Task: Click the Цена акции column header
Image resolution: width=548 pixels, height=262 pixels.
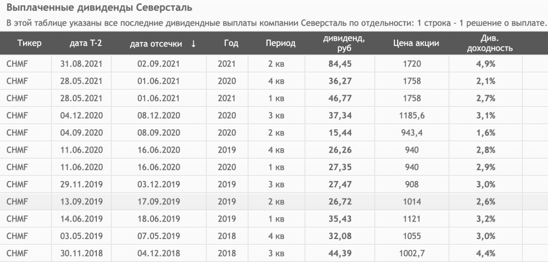Action: coord(416,44)
